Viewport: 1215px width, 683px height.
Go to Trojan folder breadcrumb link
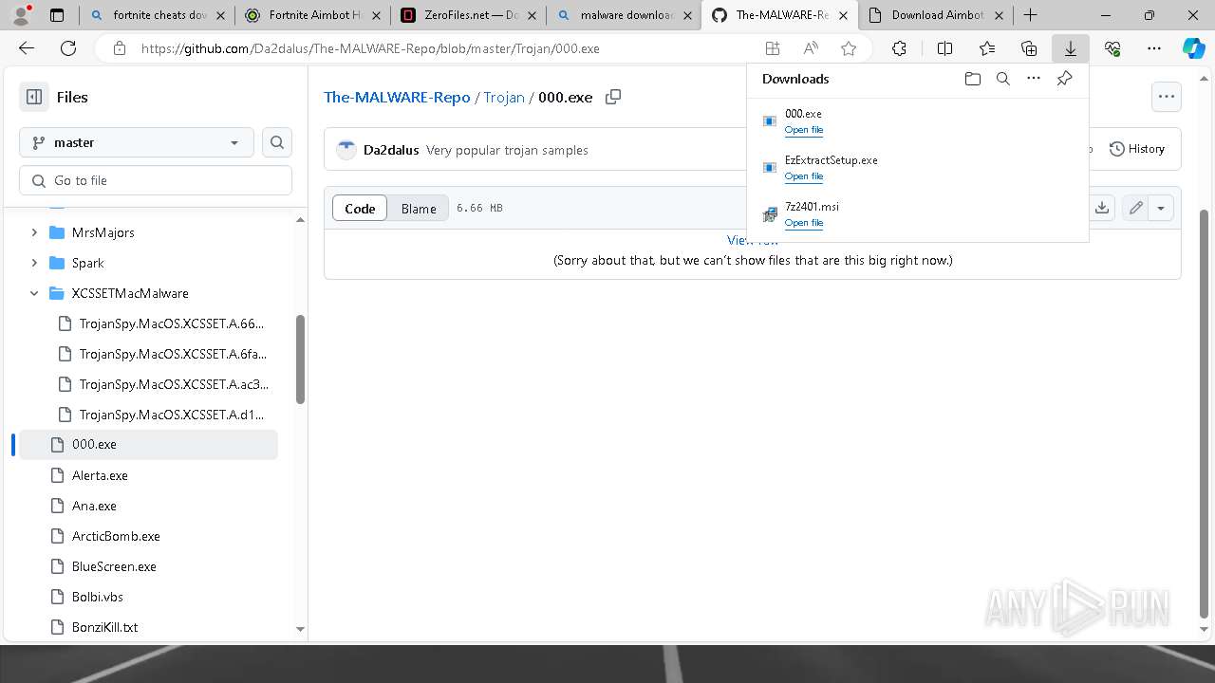tap(504, 97)
